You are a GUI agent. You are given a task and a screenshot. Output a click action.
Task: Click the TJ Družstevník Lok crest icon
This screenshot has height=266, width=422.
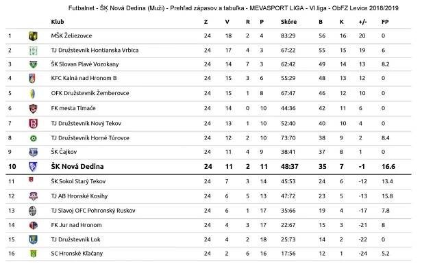[x=33, y=239]
